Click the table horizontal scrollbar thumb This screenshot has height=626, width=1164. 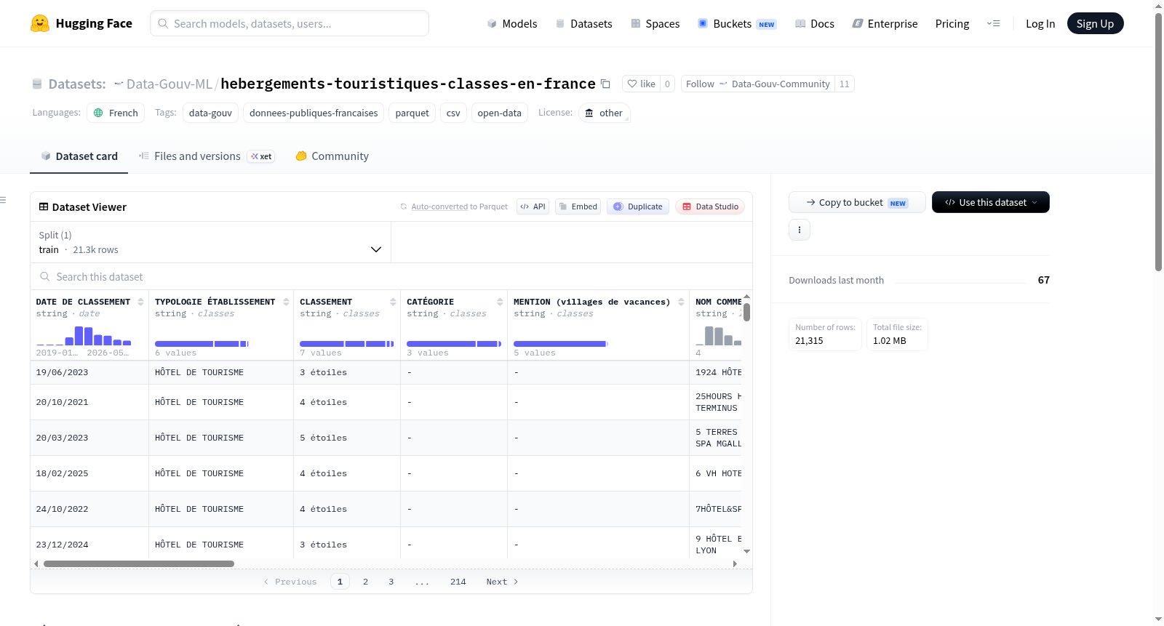pos(139,563)
